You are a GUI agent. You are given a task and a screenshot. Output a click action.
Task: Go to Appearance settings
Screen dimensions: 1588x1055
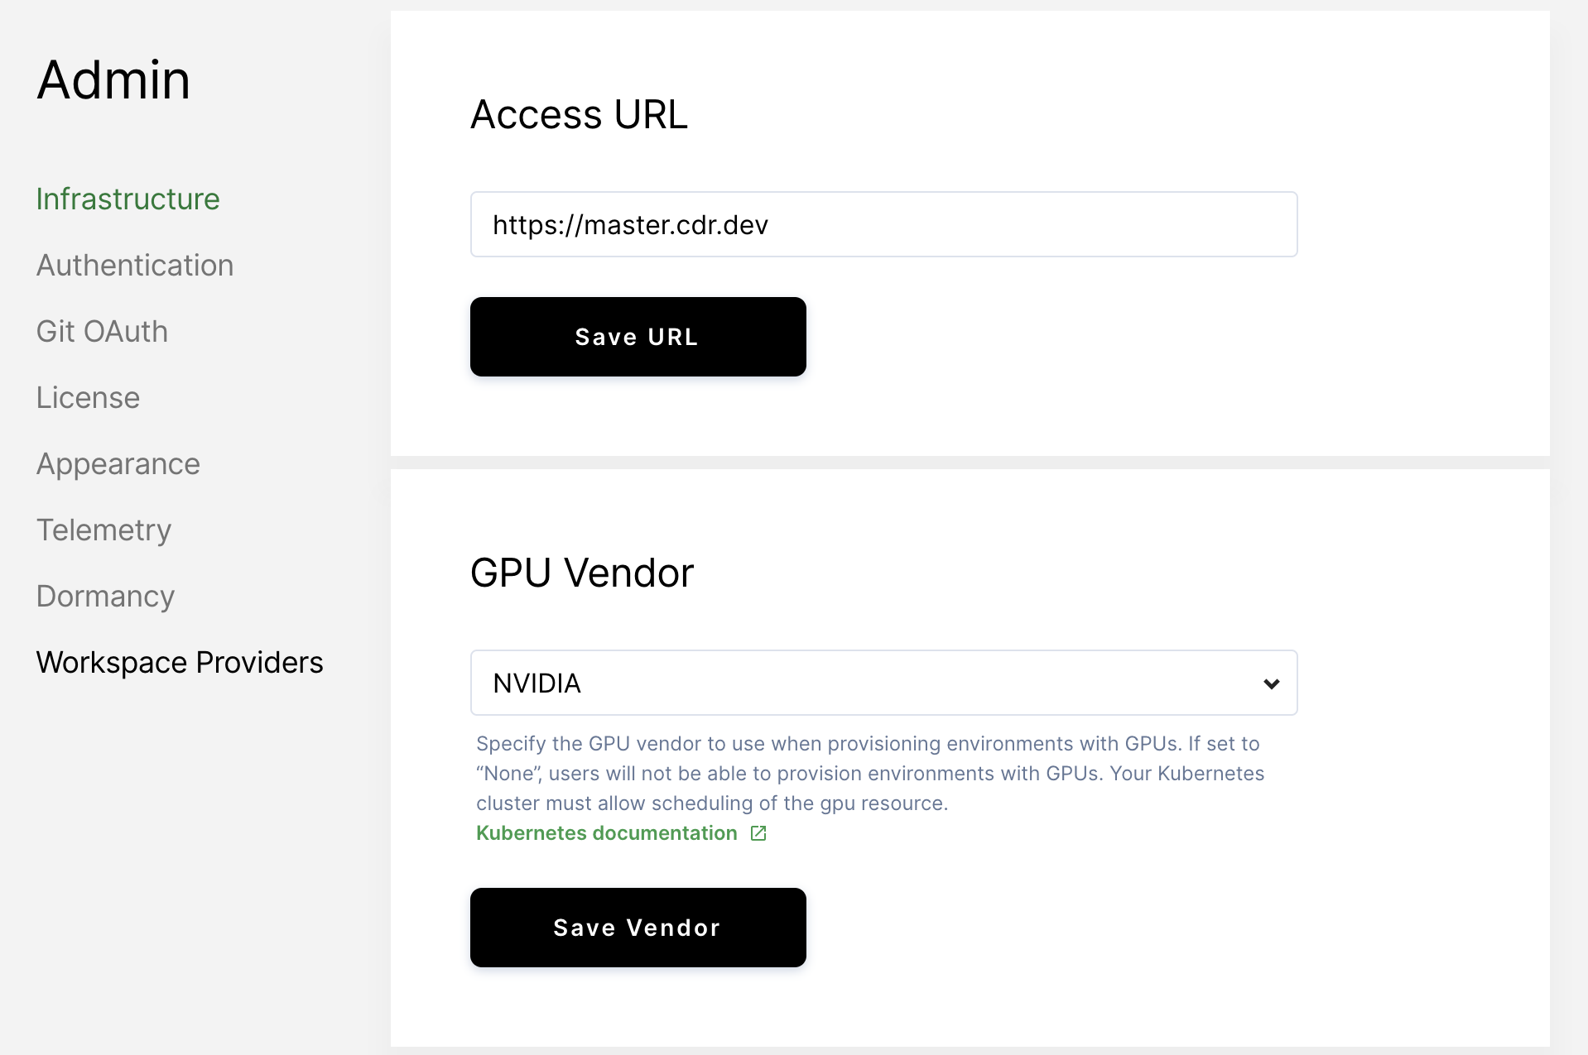click(x=118, y=464)
